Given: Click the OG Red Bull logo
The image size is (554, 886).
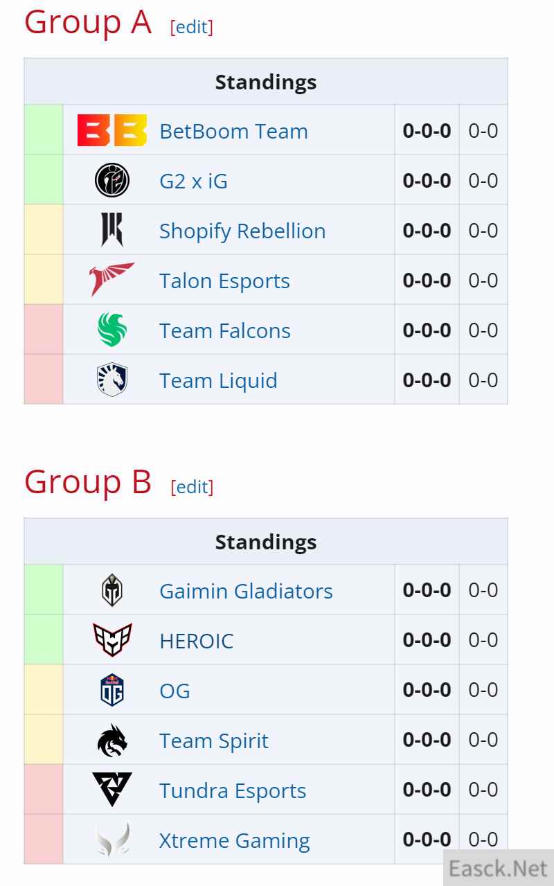Looking at the screenshot, I should point(112,690).
